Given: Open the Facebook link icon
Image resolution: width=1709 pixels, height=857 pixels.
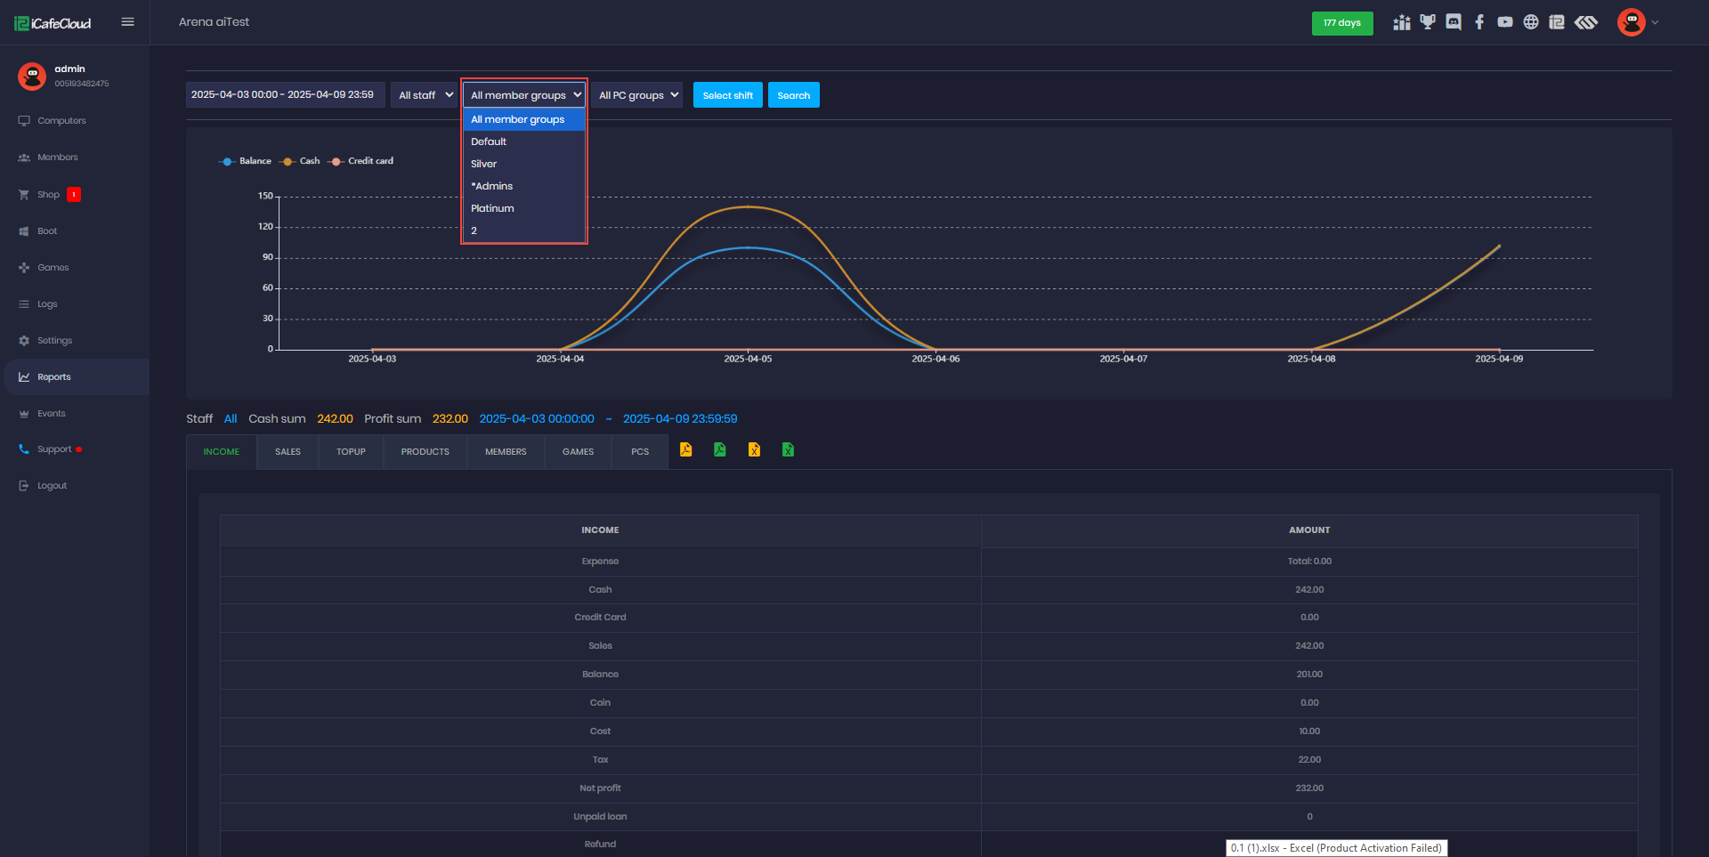Looking at the screenshot, I should (1479, 22).
